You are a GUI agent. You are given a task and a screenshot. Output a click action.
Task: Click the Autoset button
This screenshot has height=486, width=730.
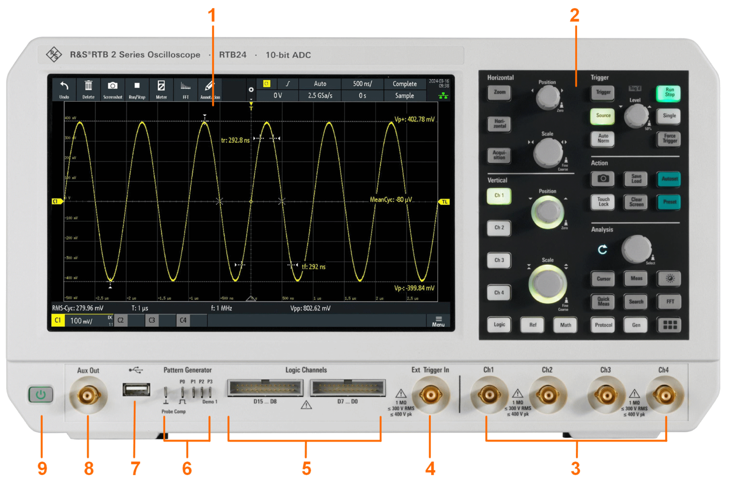pyautogui.click(x=669, y=179)
